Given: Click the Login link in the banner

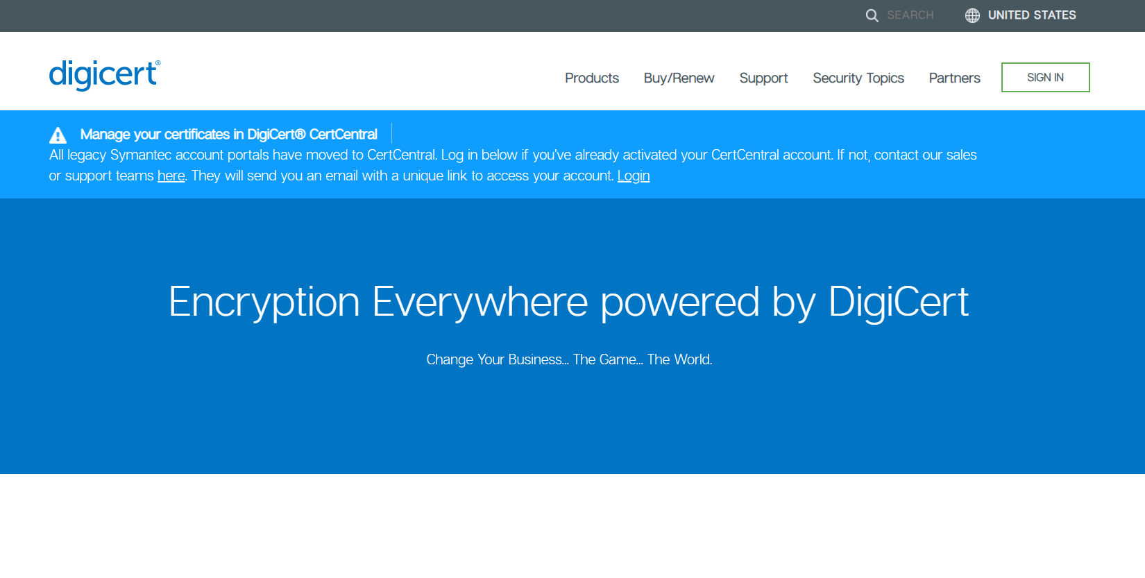Looking at the screenshot, I should tap(633, 176).
